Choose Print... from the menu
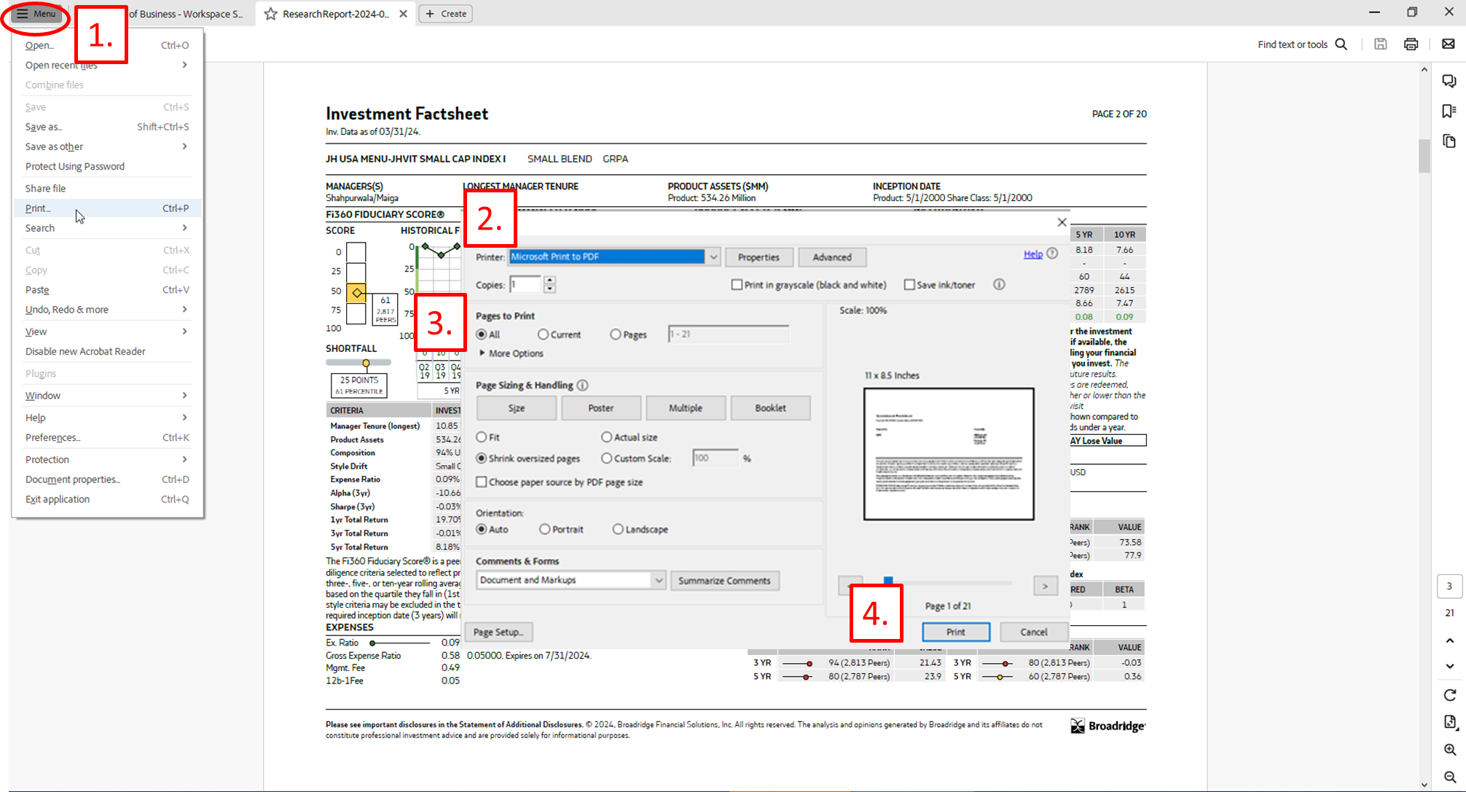The image size is (1466, 792). coord(106,208)
